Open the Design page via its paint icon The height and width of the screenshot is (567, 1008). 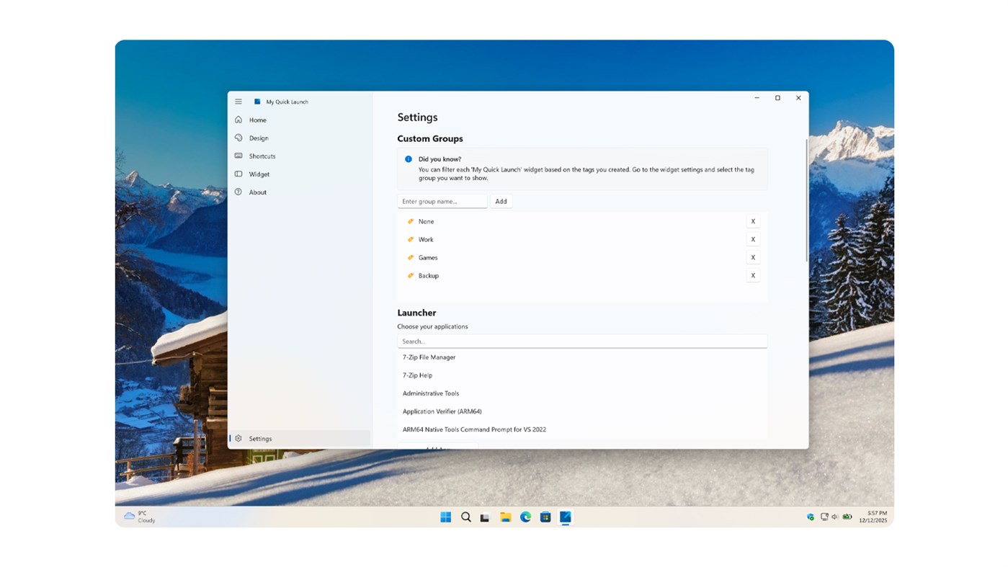click(238, 138)
